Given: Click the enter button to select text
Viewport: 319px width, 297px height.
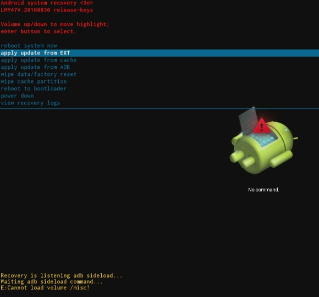Looking at the screenshot, I should tap(38, 31).
